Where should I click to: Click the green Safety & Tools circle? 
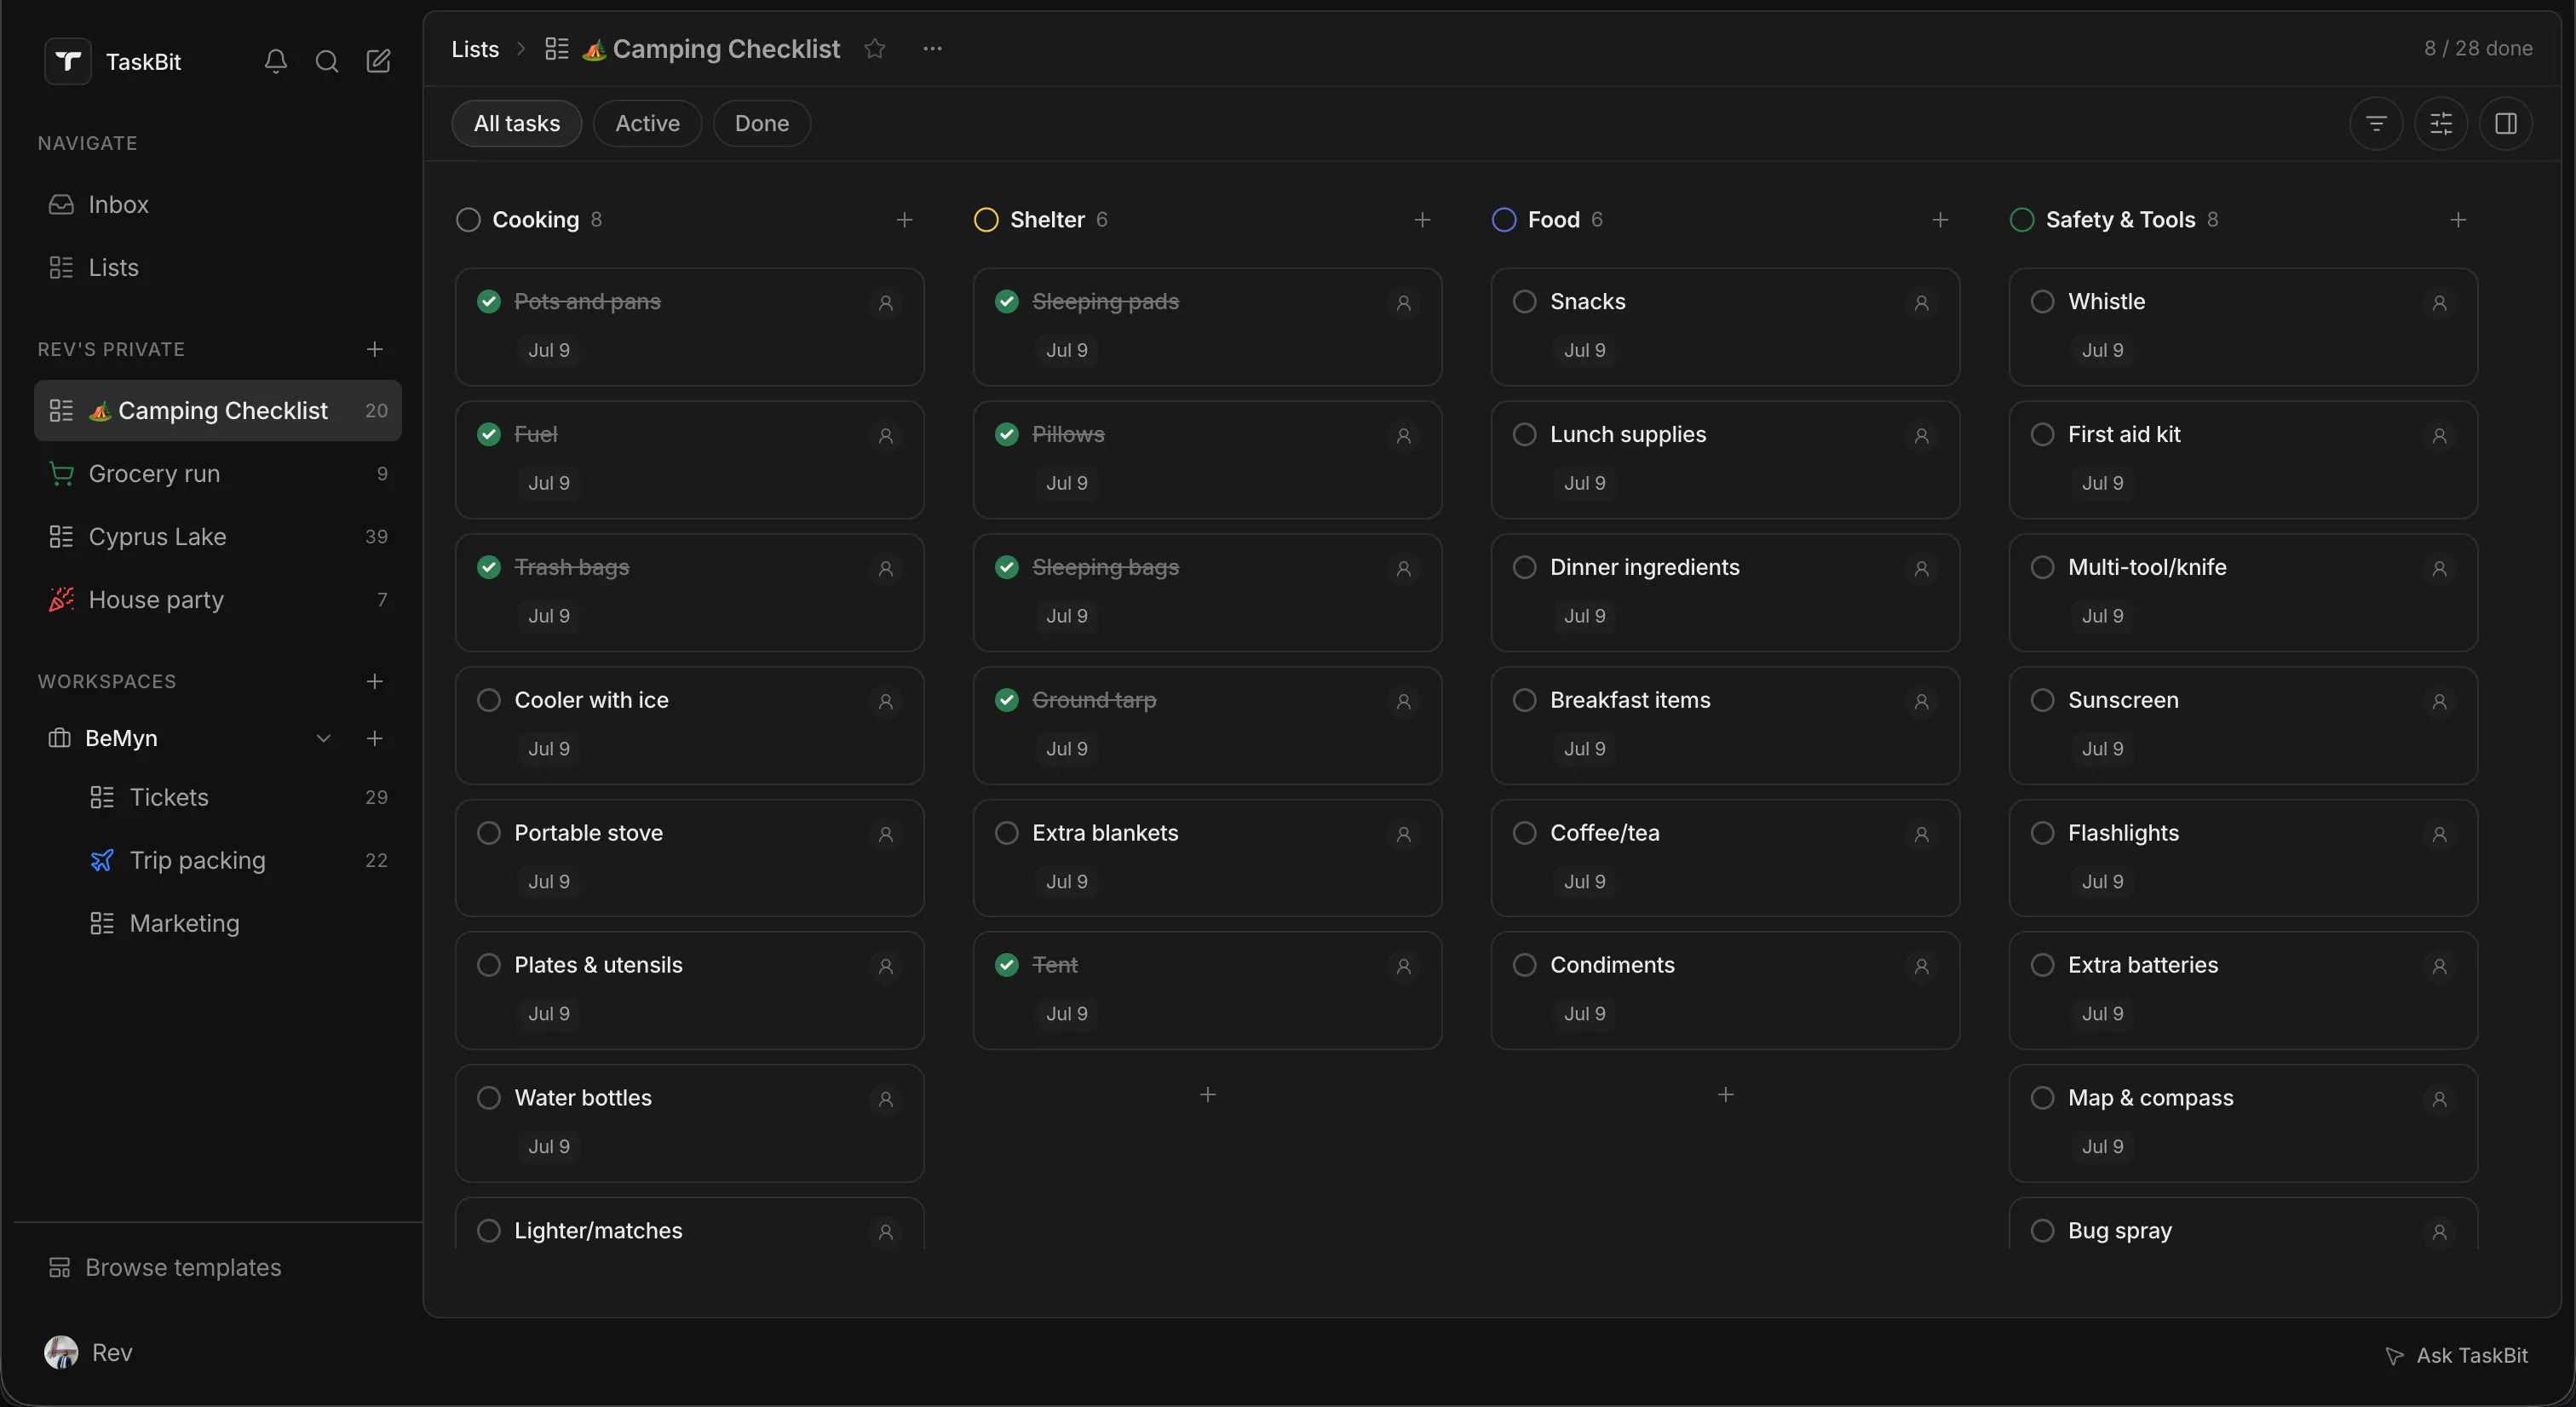point(2022,220)
